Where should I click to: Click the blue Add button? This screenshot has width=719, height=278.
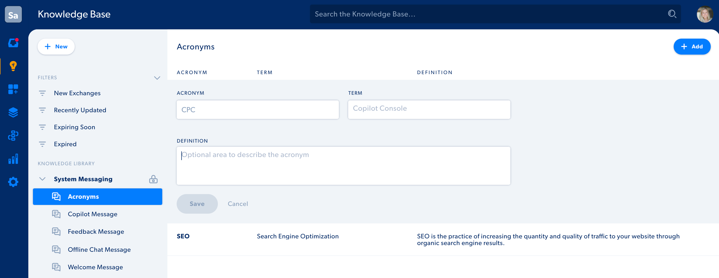(692, 47)
